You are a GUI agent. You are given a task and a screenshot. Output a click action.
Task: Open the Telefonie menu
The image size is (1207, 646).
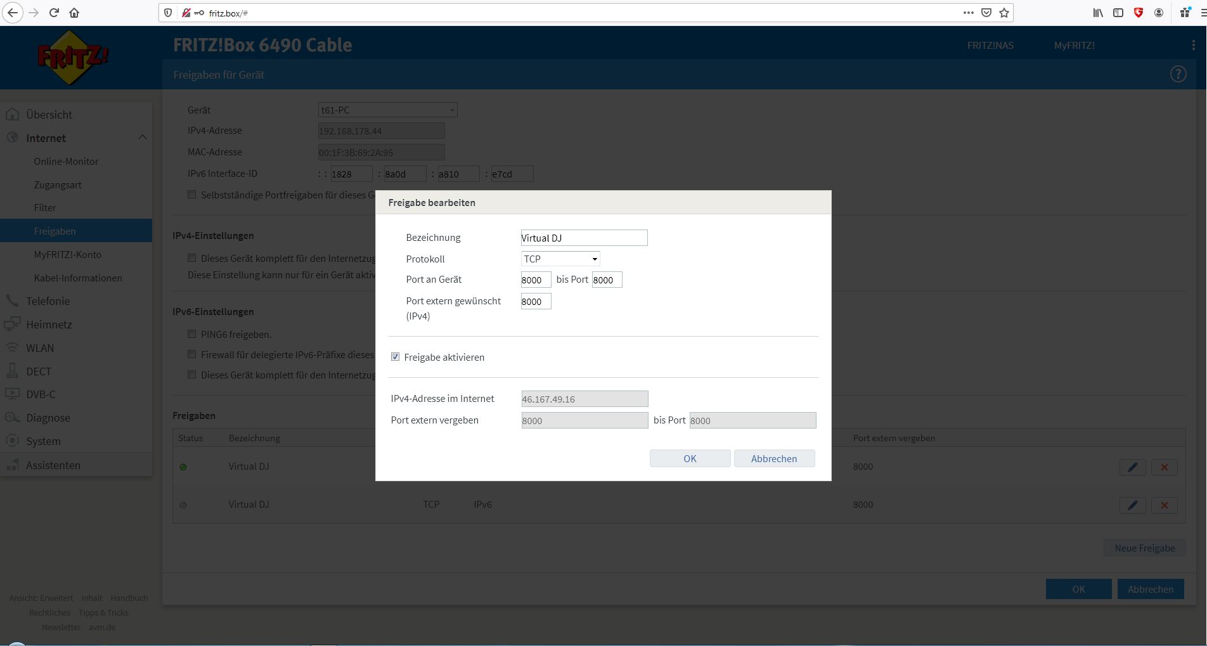point(48,301)
